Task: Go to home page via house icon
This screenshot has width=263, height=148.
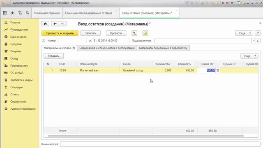Action: [45, 24]
